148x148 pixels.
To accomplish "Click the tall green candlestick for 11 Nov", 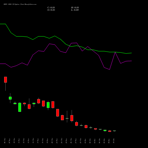I will (x=20, y=107).
